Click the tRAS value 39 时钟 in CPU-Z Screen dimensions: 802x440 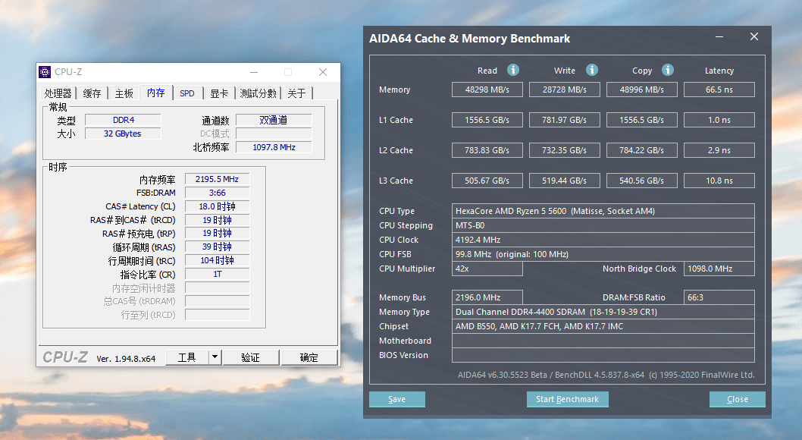click(218, 247)
